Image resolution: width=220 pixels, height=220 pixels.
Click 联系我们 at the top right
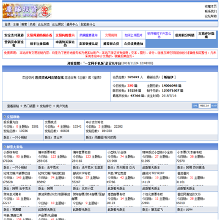coord(211,11)
